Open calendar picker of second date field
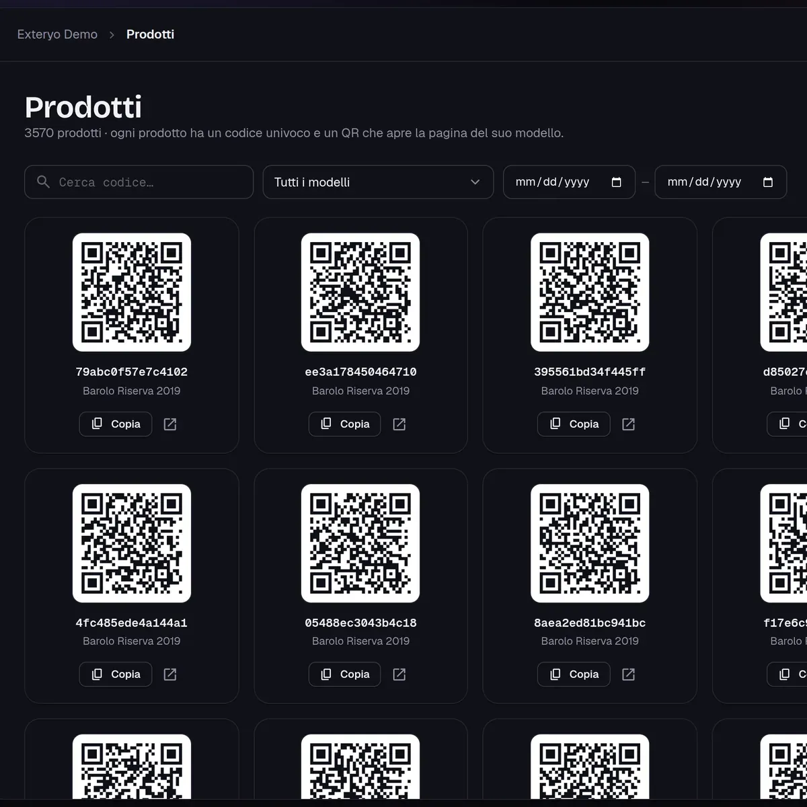This screenshot has width=807, height=807. tap(768, 182)
